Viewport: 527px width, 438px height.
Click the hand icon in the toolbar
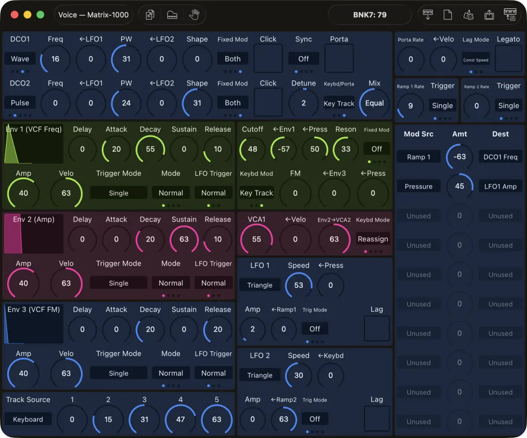pyautogui.click(x=194, y=15)
